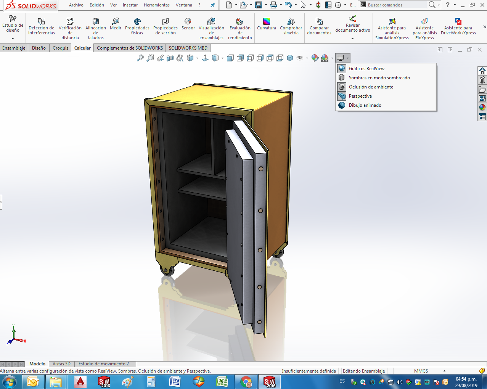Open Verificación de distancia tool

click(x=70, y=29)
